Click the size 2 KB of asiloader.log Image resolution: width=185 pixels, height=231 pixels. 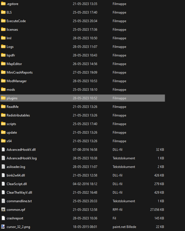161,167
